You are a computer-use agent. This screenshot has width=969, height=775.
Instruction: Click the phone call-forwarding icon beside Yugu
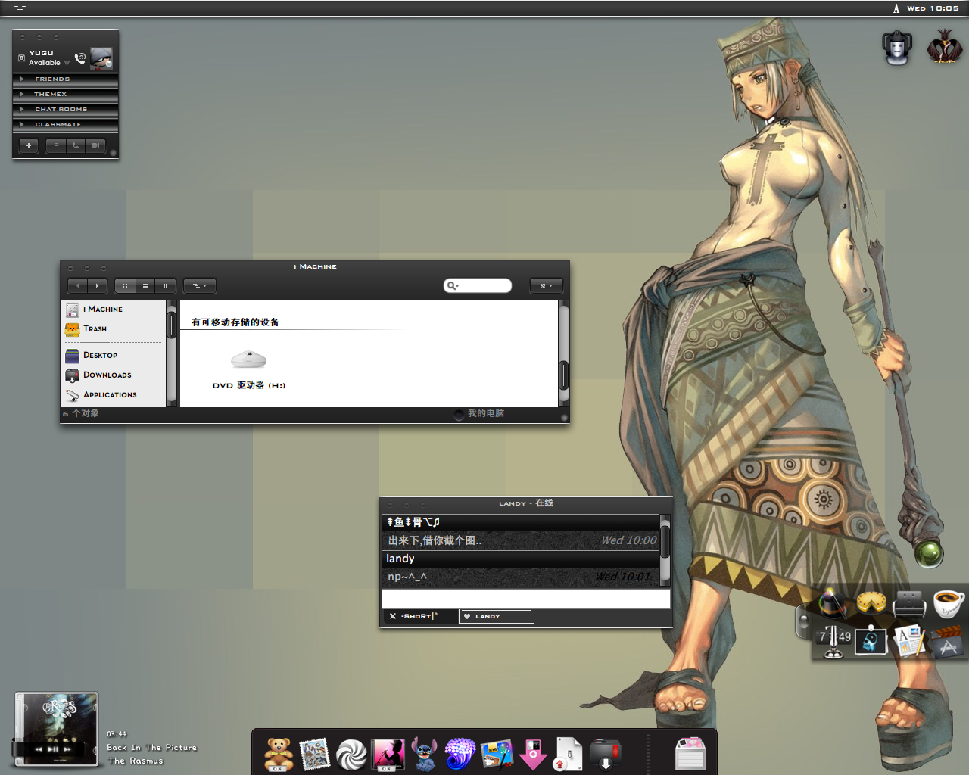[80, 58]
